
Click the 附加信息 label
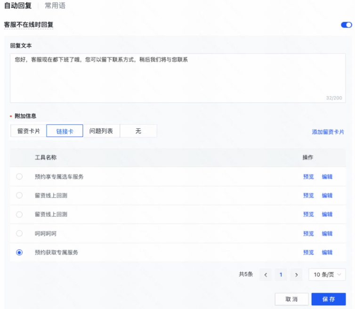[25, 116]
